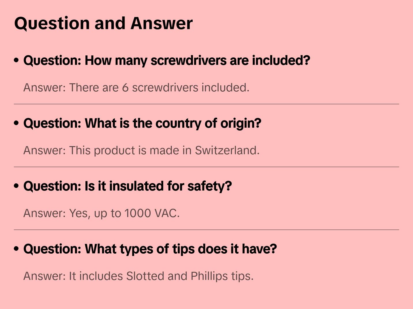Click the country of origin question
The height and width of the screenshot is (309, 413).
pyautogui.click(x=142, y=123)
